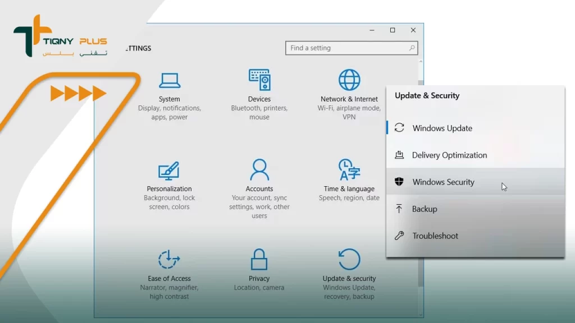The width and height of the screenshot is (575, 323).
Task: Click the 'Speech, region, date' description
Action: point(349,198)
